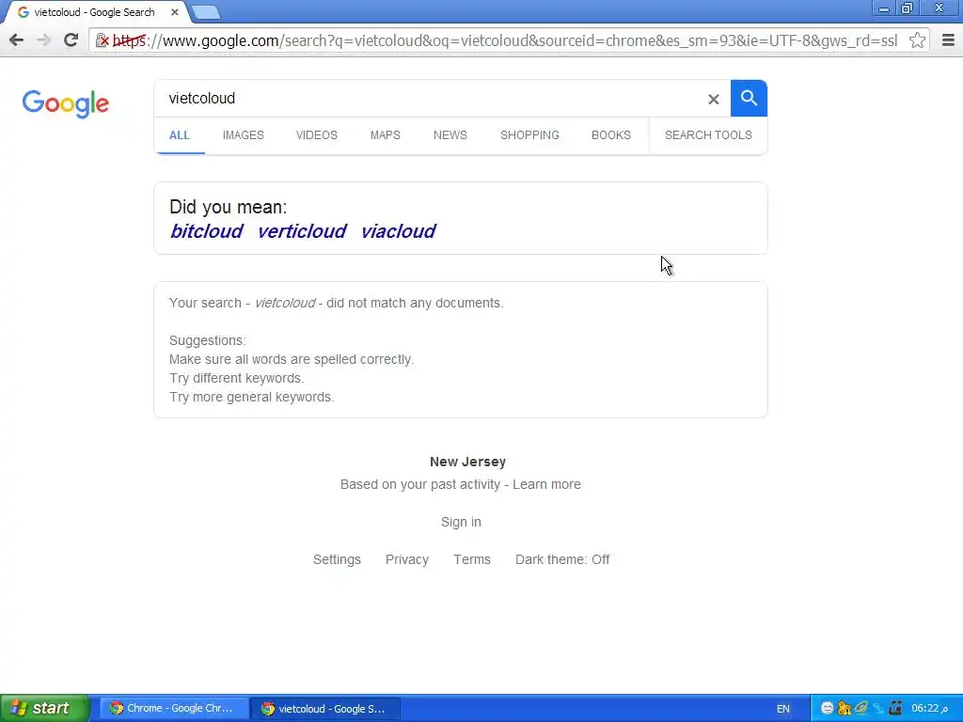Restore down the Chrome window

(908, 8)
